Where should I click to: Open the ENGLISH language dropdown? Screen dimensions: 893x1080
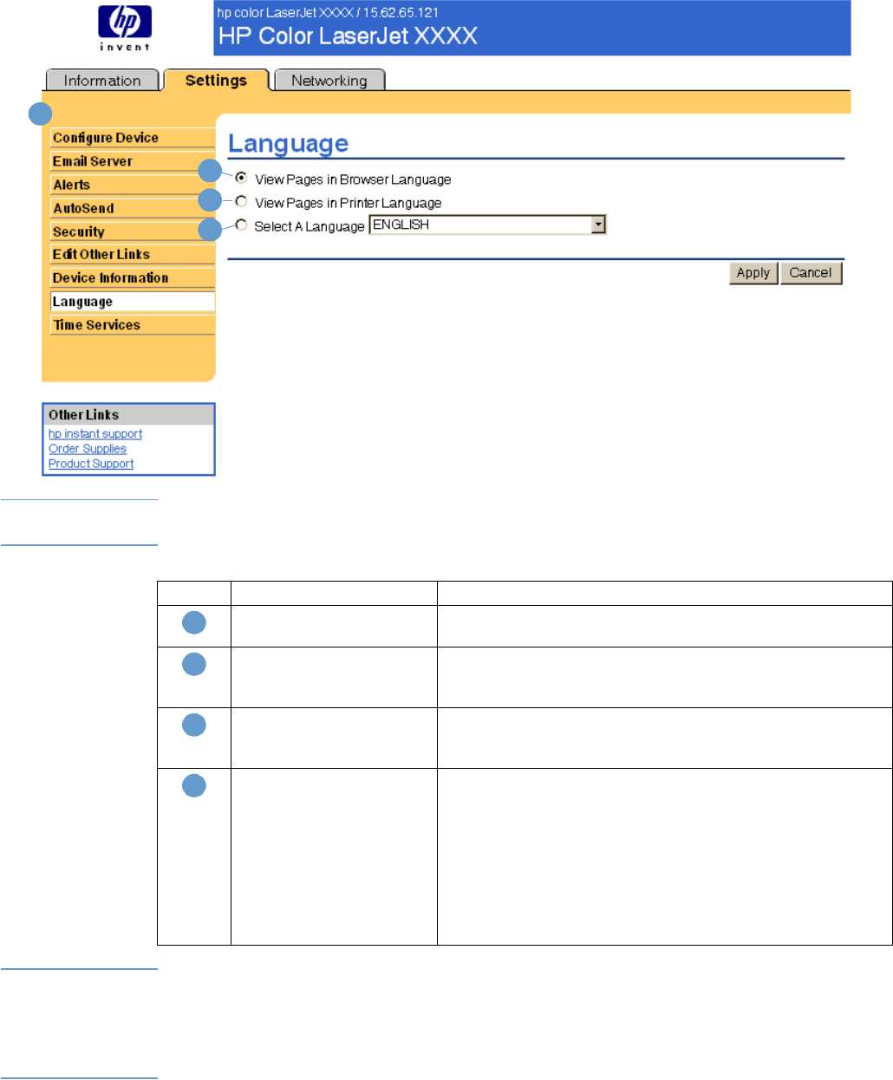488,224
